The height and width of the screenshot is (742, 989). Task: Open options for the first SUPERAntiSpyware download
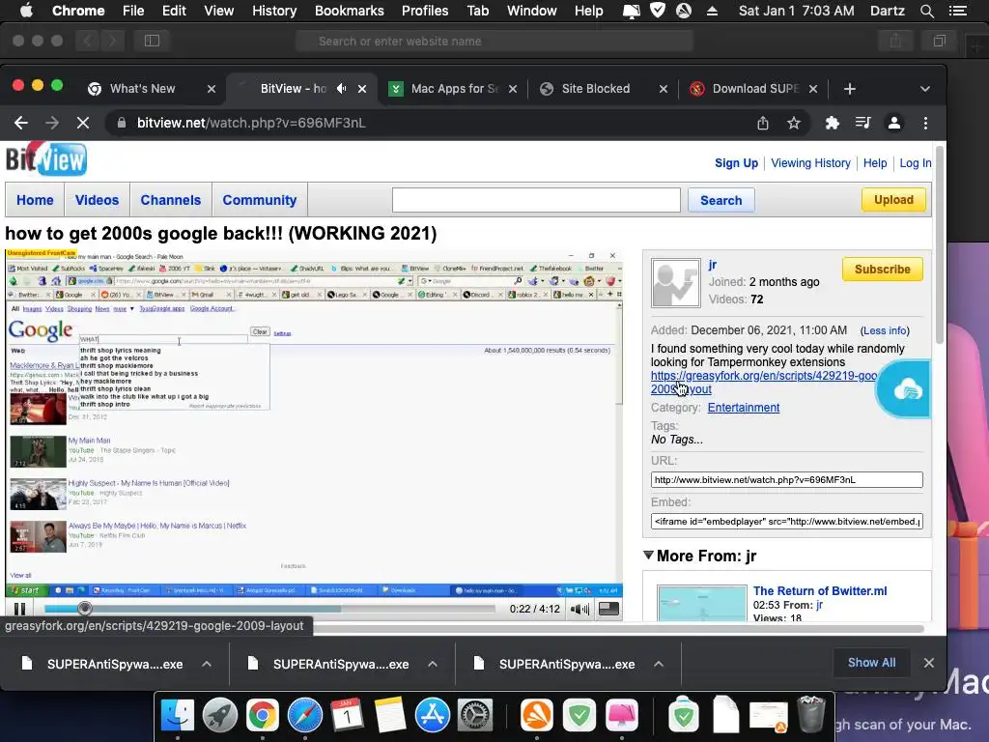(x=207, y=664)
